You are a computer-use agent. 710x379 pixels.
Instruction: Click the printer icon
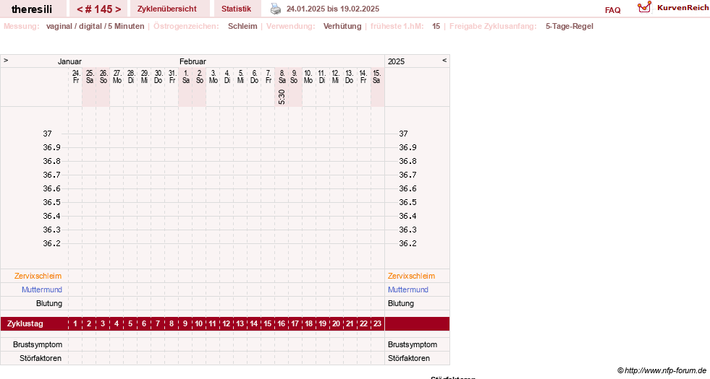coord(275,9)
